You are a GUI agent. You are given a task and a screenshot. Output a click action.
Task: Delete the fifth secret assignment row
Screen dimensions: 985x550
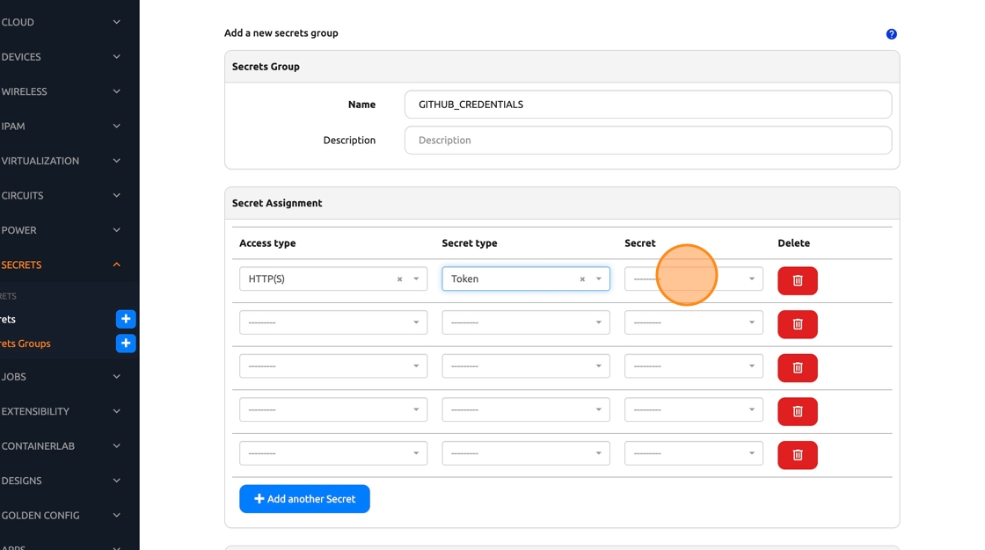coord(797,455)
